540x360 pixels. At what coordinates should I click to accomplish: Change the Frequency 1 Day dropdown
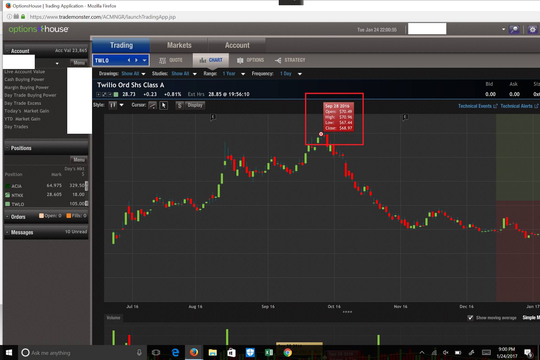(x=291, y=74)
